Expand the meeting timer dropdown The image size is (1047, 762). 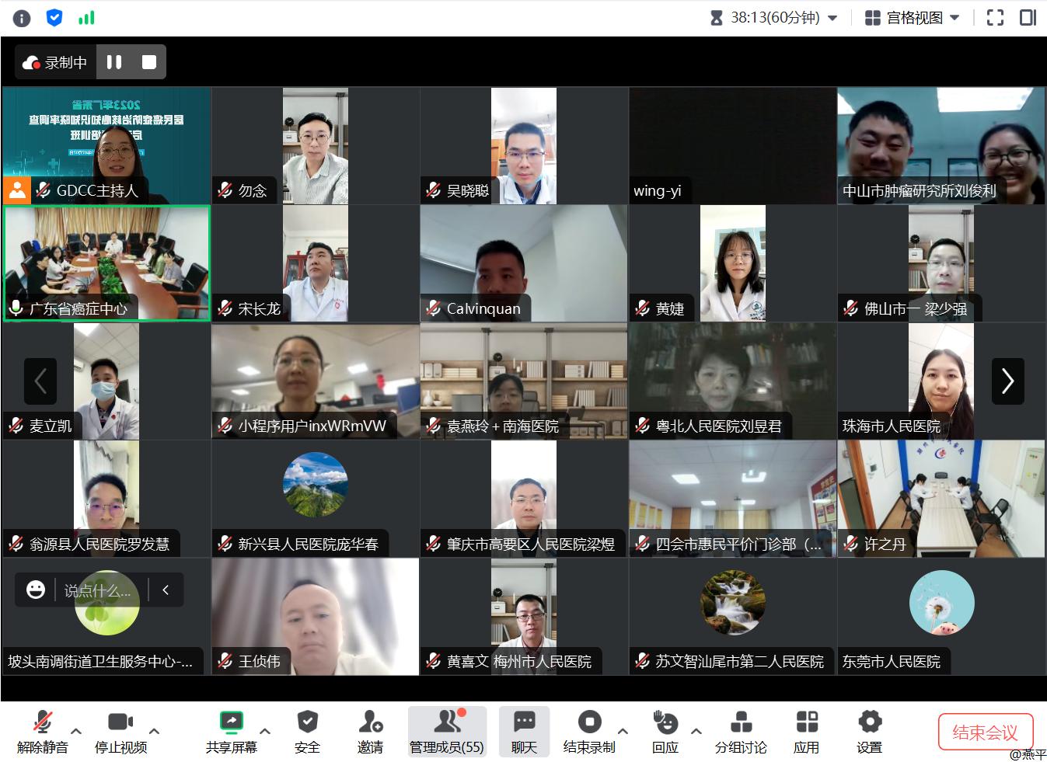click(x=832, y=18)
